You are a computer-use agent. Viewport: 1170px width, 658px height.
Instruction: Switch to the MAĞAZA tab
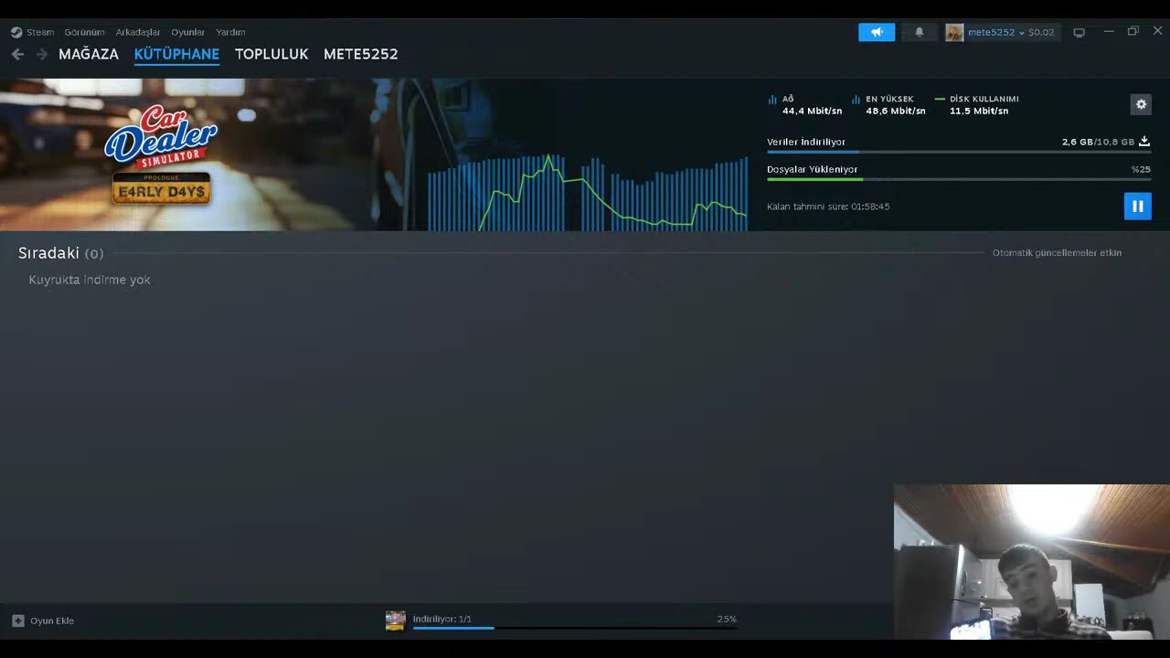pyautogui.click(x=89, y=54)
